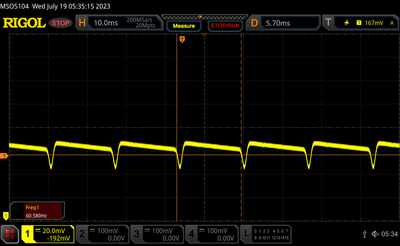Click the STOP acquisition status badge
The image size is (400, 246).
click(x=61, y=23)
